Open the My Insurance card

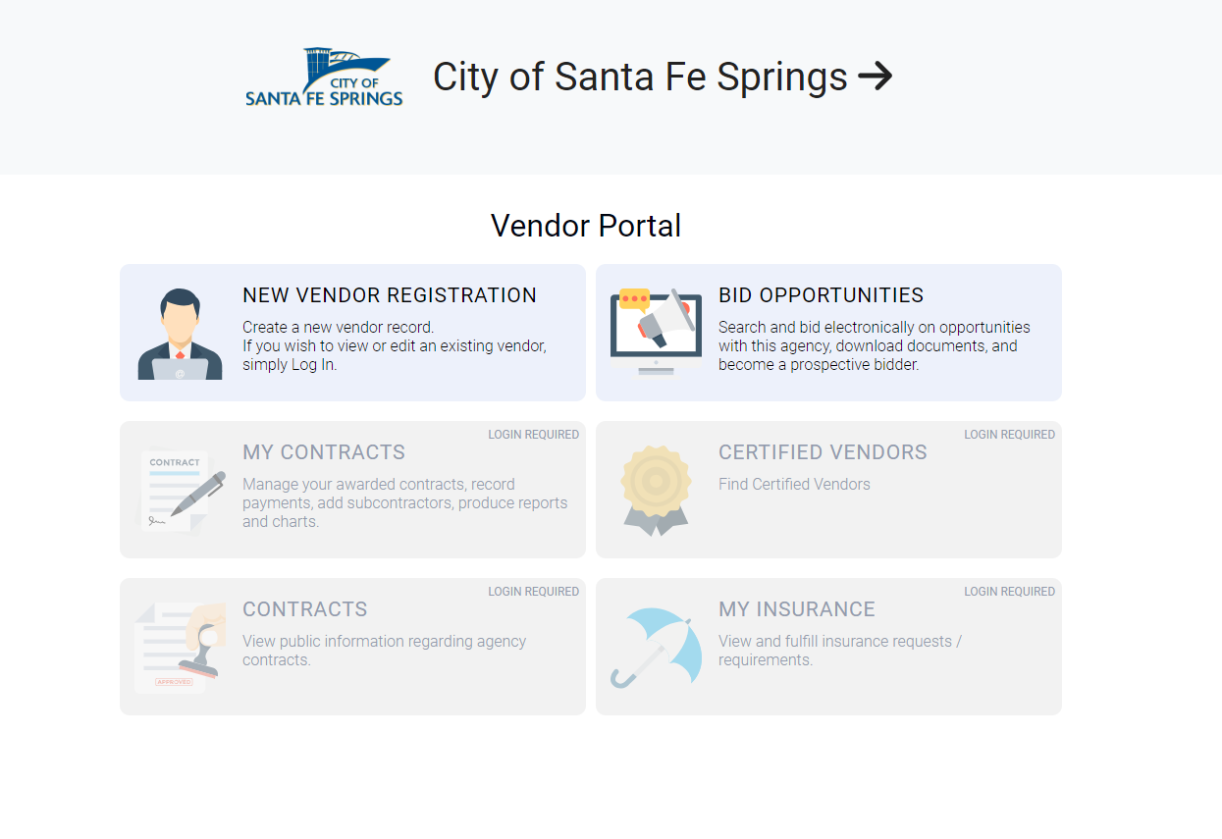click(827, 645)
